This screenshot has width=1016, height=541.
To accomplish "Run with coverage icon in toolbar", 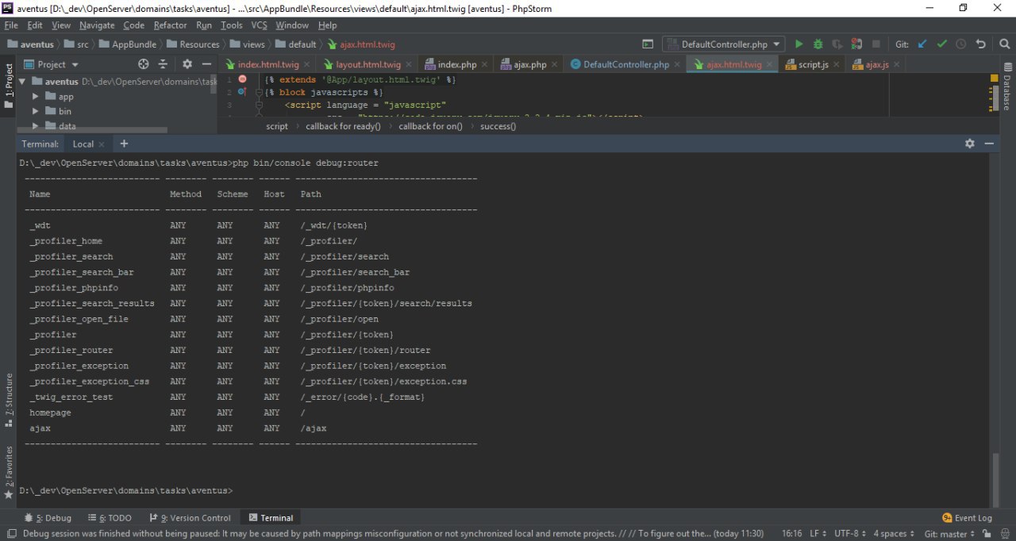I will [837, 44].
